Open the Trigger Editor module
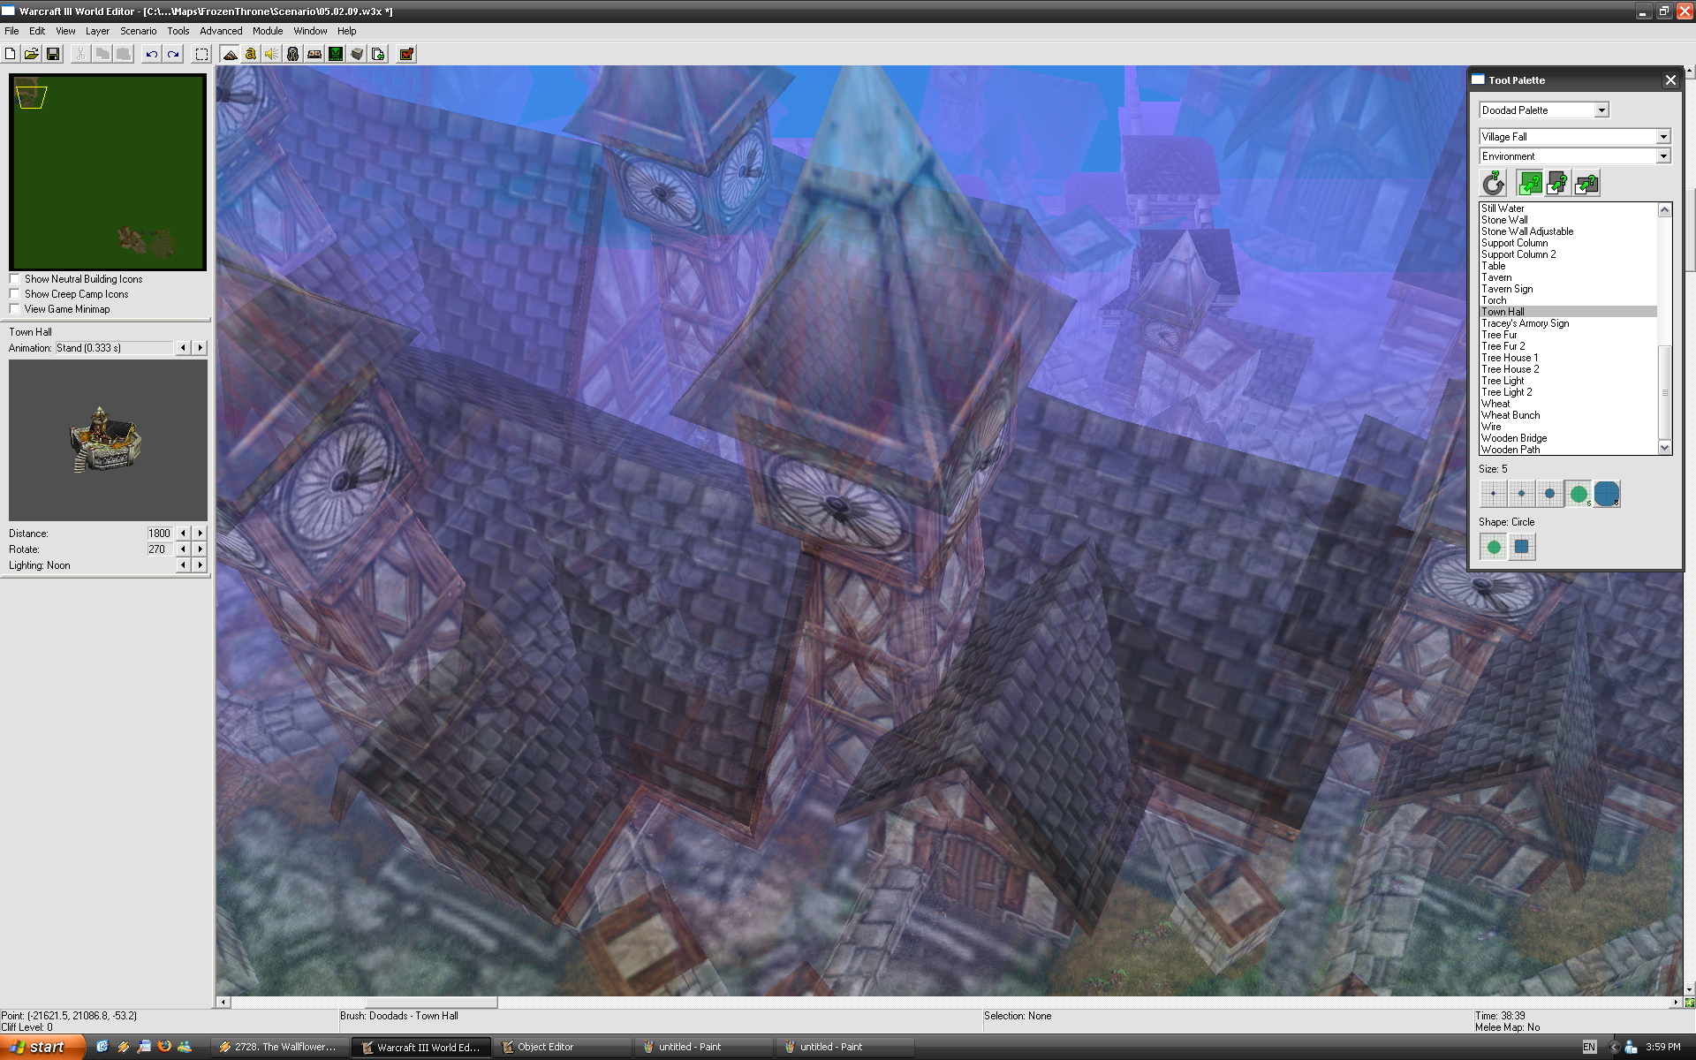1696x1060 pixels. [x=251, y=54]
